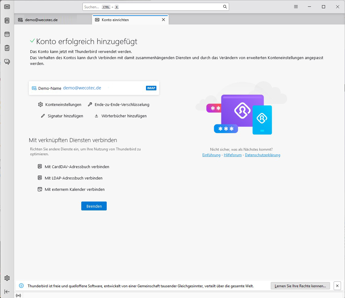This screenshot has height=298, width=345.
Task: Select Mit CardDAV-Adressbuch verbinden
Action: tap(74, 167)
